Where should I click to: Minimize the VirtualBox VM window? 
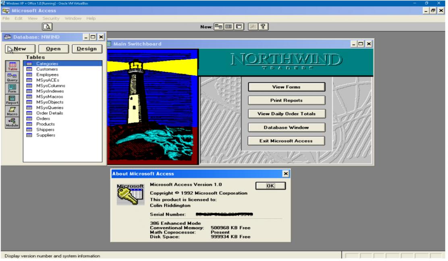point(415,3)
